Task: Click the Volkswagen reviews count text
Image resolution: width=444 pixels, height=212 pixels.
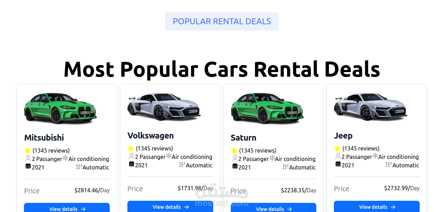Action: [x=154, y=148]
